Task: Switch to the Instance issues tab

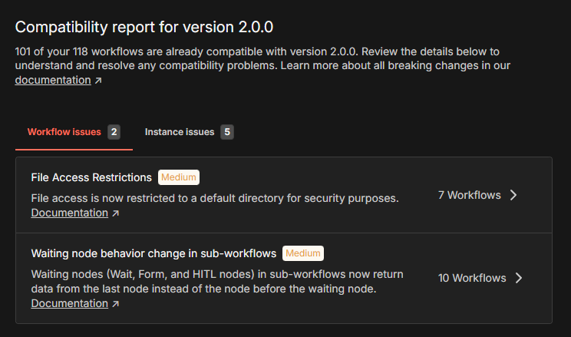Action: [180, 132]
